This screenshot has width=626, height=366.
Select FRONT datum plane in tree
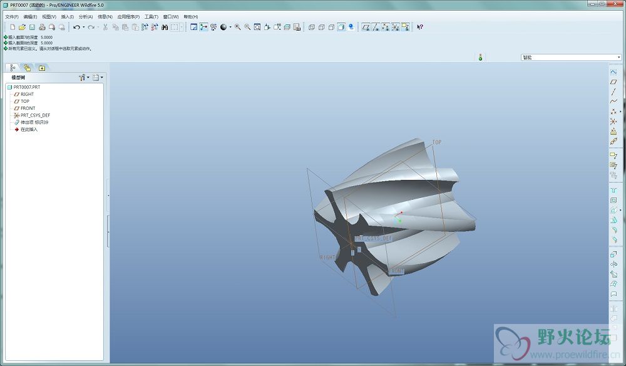click(28, 108)
